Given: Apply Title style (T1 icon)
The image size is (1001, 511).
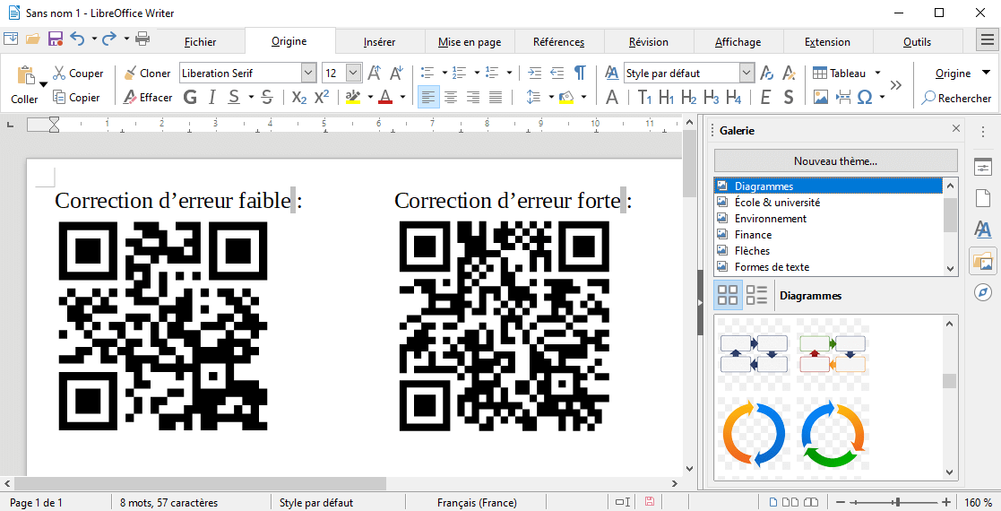Looking at the screenshot, I should click(644, 97).
